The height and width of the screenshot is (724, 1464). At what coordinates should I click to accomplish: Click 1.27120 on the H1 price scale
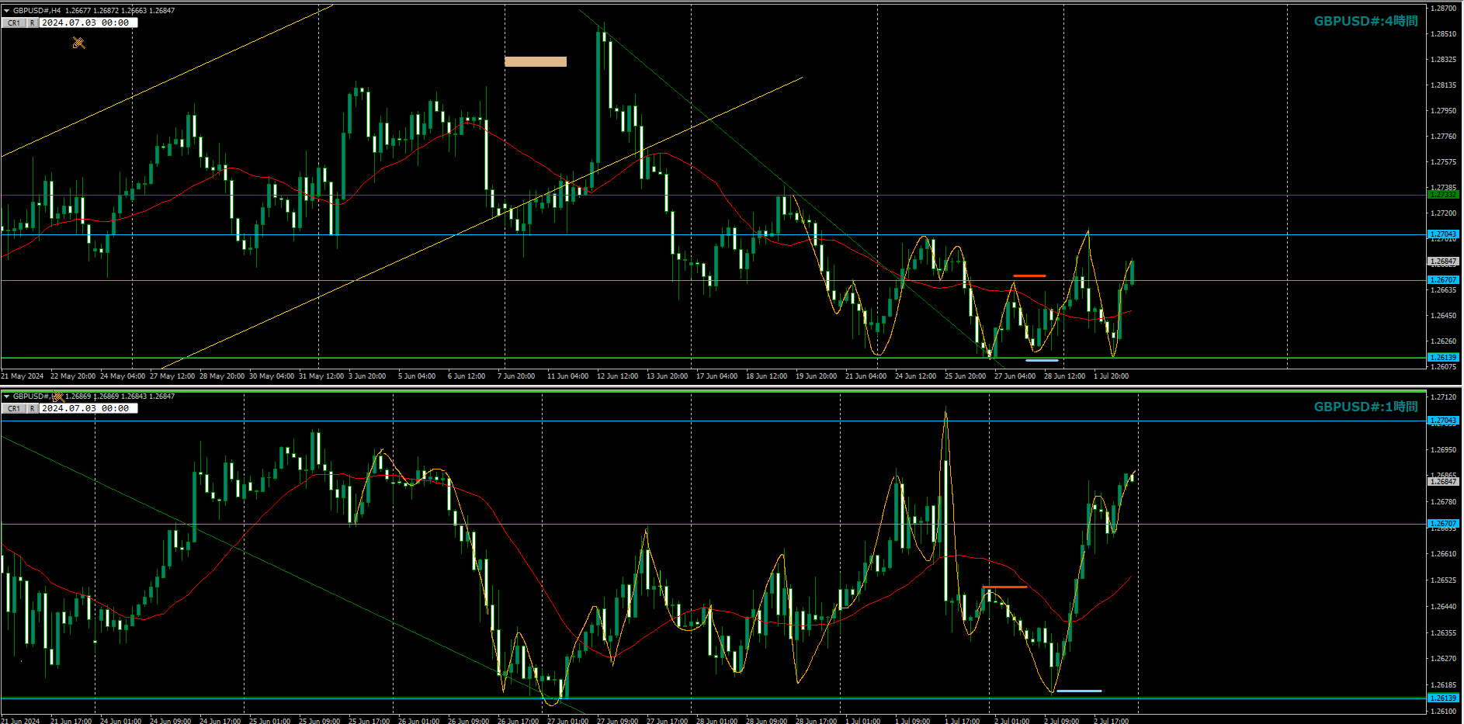point(1444,397)
